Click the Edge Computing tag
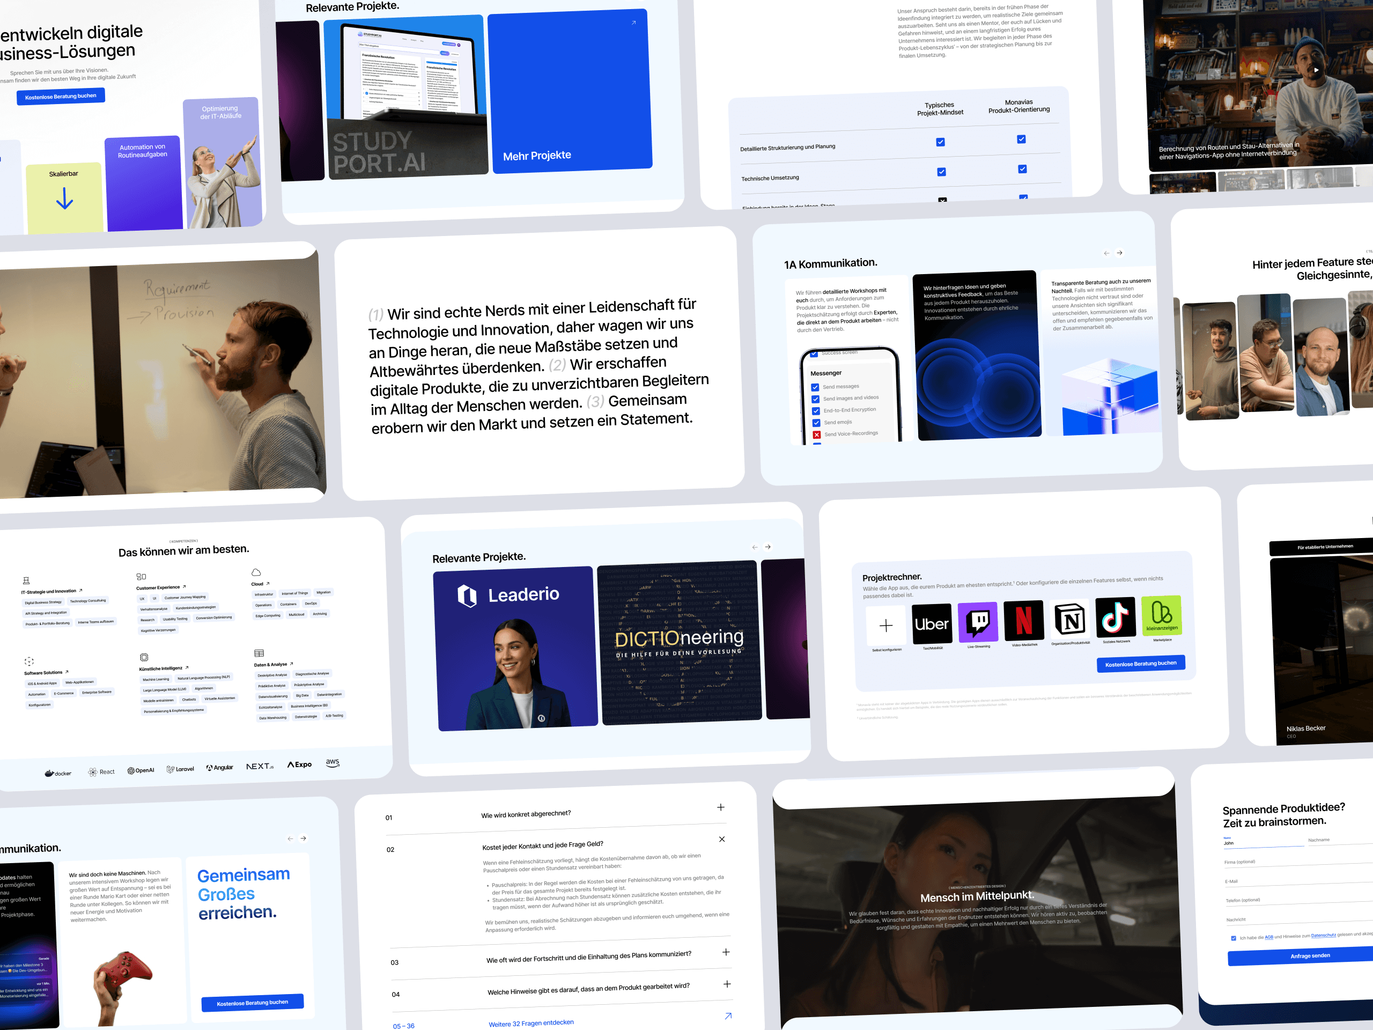This screenshot has width=1373, height=1030. click(x=268, y=616)
